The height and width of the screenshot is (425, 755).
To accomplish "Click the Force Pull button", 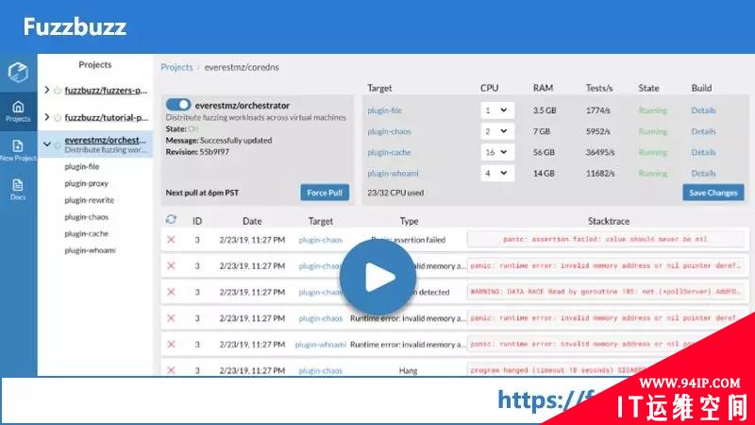I will click(x=325, y=193).
